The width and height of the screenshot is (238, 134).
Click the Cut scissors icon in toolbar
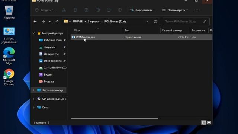coord(64,10)
